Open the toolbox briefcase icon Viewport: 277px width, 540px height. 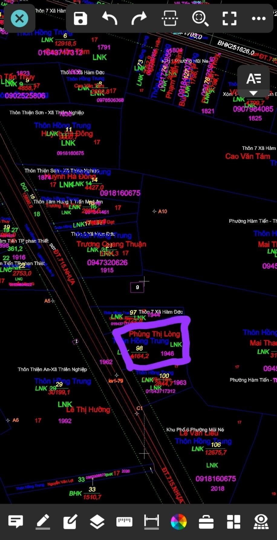point(206,521)
